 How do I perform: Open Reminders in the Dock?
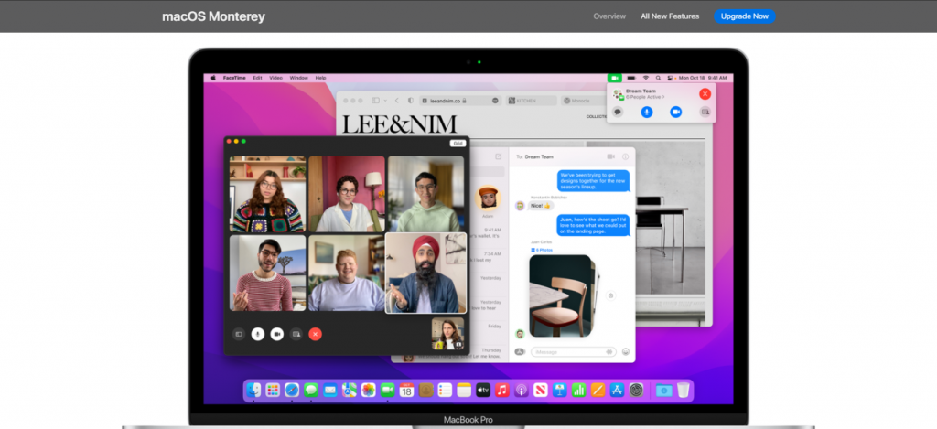445,391
